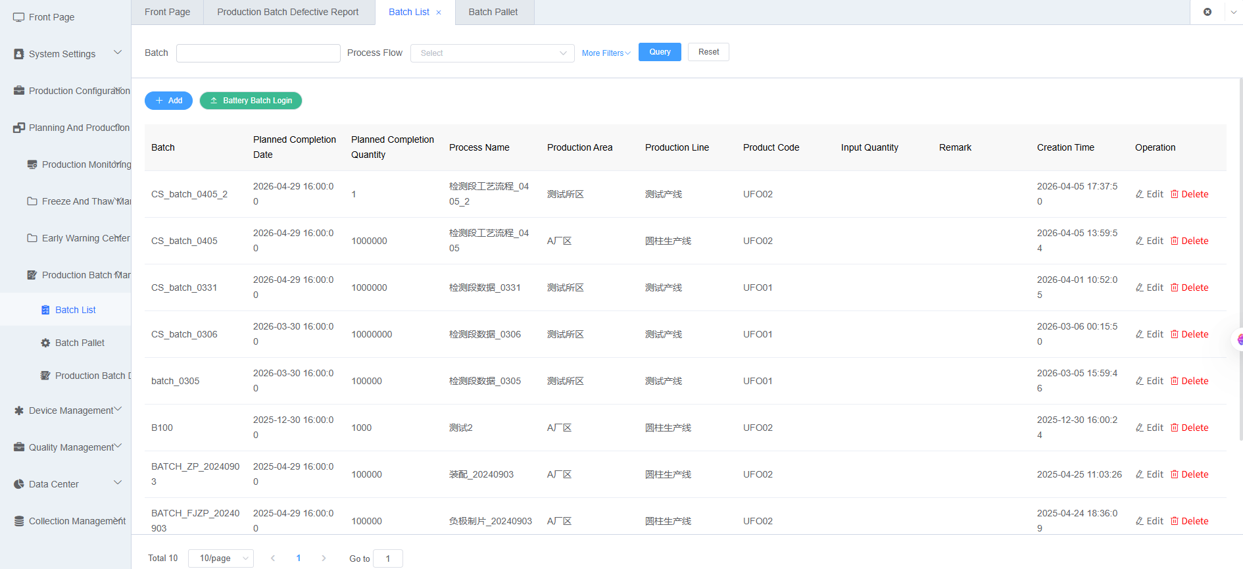The height and width of the screenshot is (569, 1243).
Task: Click the Reset button
Action: 708,52
